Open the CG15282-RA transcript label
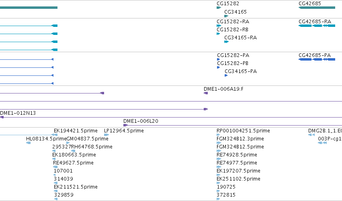The height and width of the screenshot is (201, 342). (233, 22)
